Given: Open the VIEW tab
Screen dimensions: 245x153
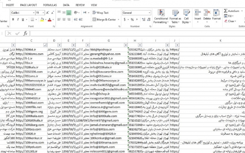Looking at the screenshot, I should coord(94,5).
